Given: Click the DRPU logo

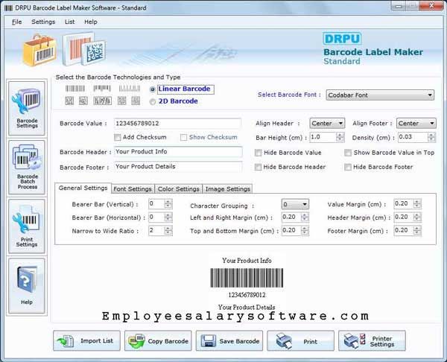Looking at the screenshot, I should click(342, 39).
